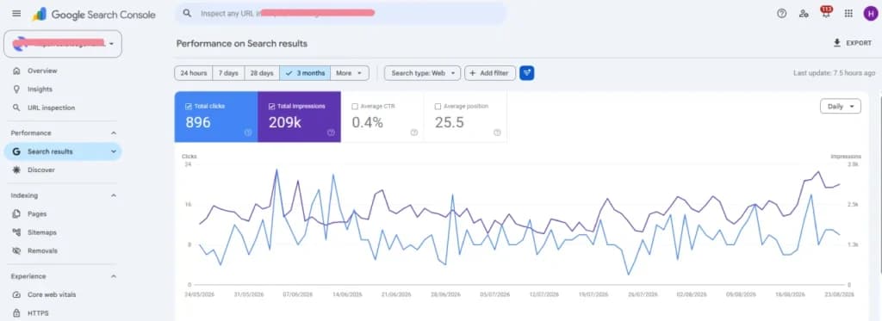The width and height of the screenshot is (882, 321).
Task: Click the Core web vitals gauge icon
Action: click(16, 294)
